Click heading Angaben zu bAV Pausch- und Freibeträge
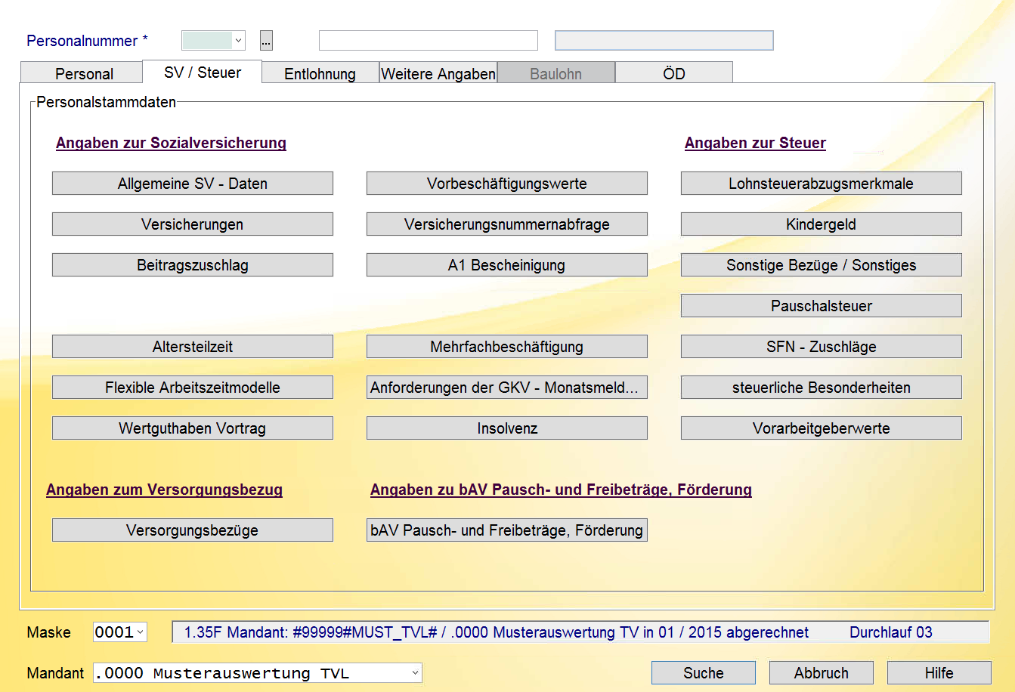The image size is (1015, 692). coord(561,490)
